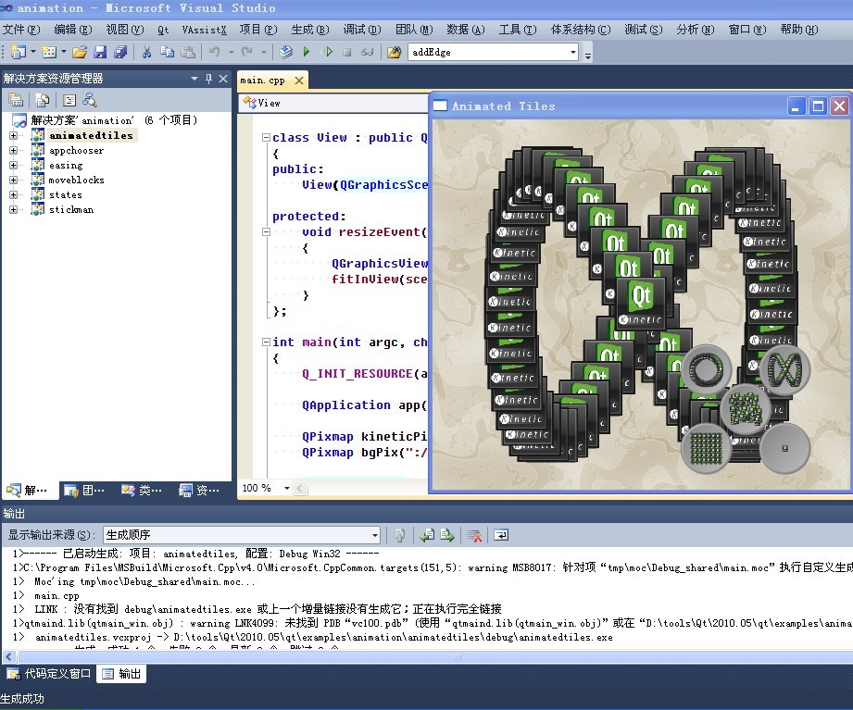Screen dimensions: 853x710
Task: Start debugging with the green play icon
Action: [307, 52]
